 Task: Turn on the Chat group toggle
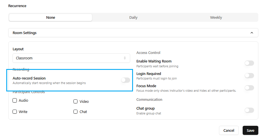249,110
